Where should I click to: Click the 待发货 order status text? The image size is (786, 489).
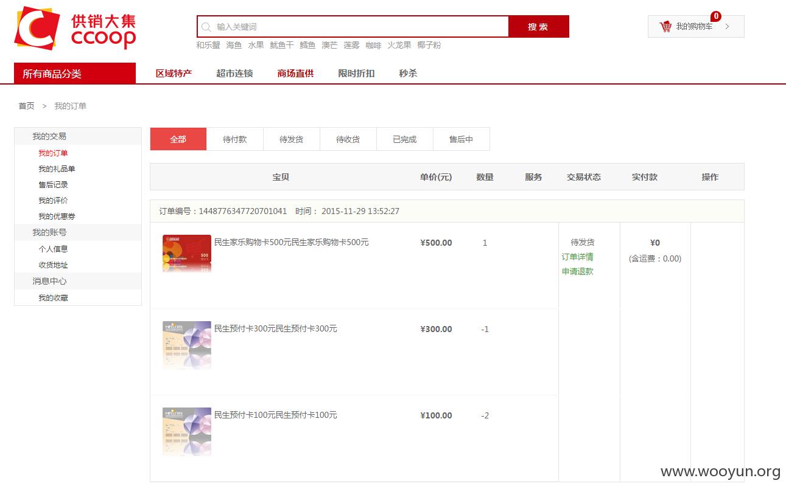coord(583,242)
